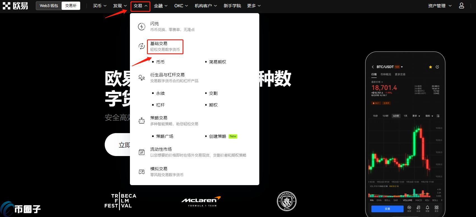Image resolution: width=476 pixels, height=217 pixels.
Task: Click the 流动性市场 icon
Action: pos(142,152)
